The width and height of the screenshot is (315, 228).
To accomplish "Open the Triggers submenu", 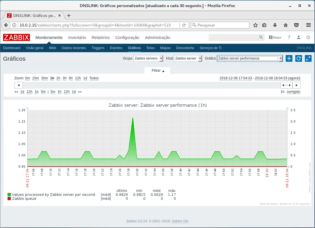I will 98,48.
